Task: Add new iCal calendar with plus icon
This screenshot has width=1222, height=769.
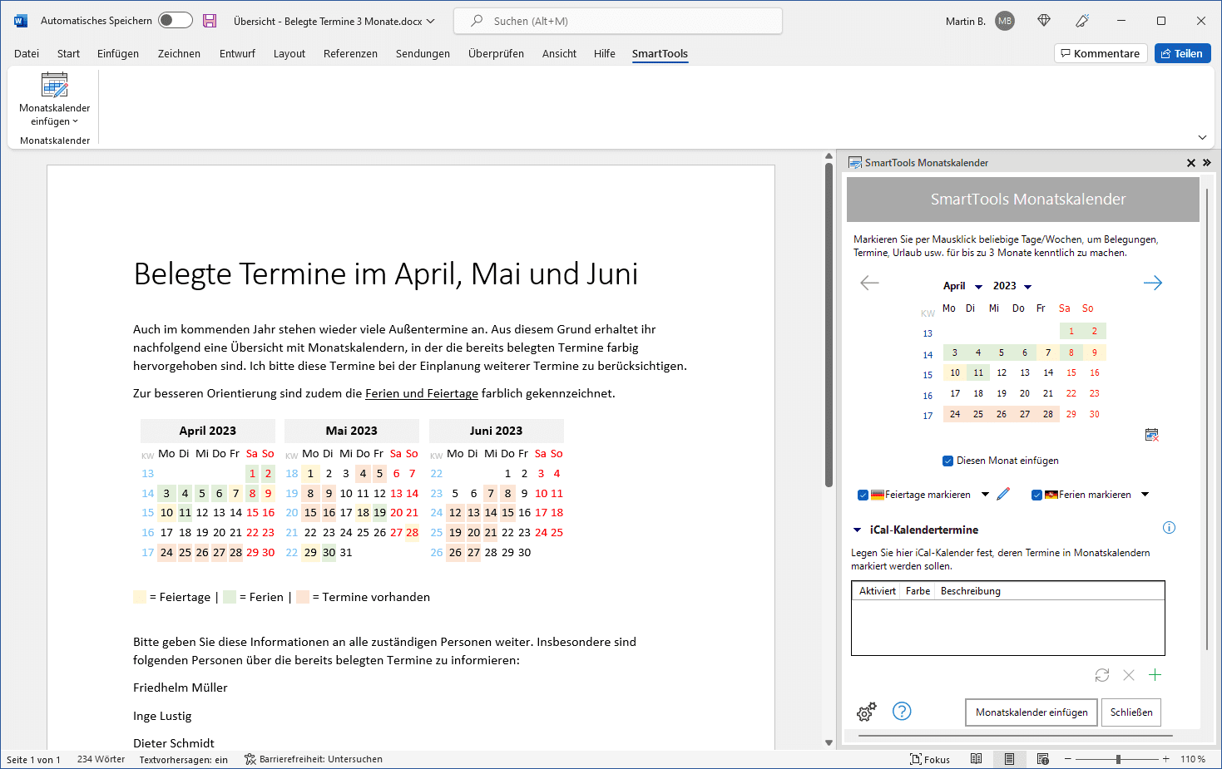Action: pyautogui.click(x=1155, y=675)
